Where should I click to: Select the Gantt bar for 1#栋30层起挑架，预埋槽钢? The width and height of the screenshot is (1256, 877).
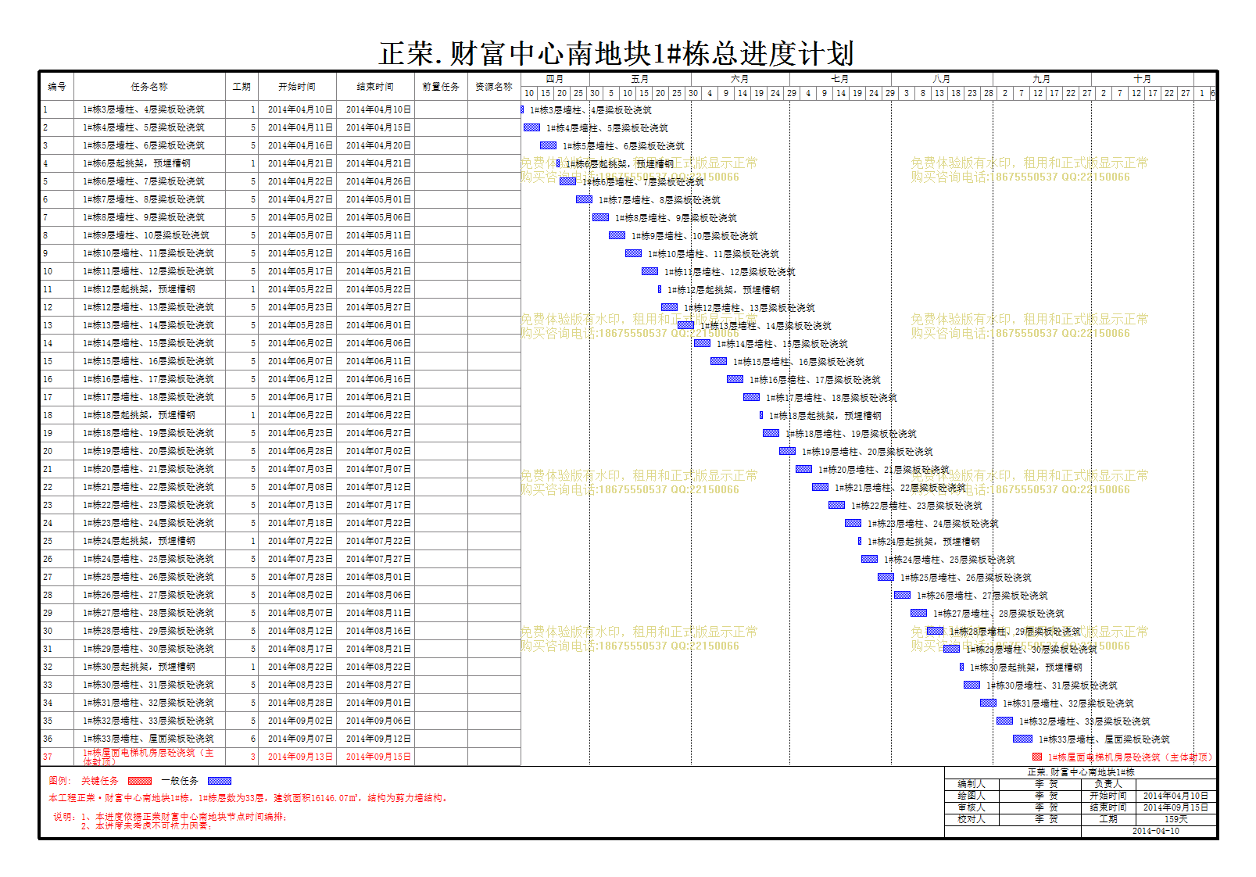pos(961,667)
